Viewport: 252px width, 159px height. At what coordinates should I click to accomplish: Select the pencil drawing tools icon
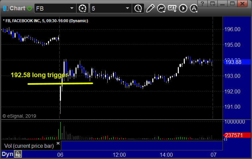coord(150,8)
